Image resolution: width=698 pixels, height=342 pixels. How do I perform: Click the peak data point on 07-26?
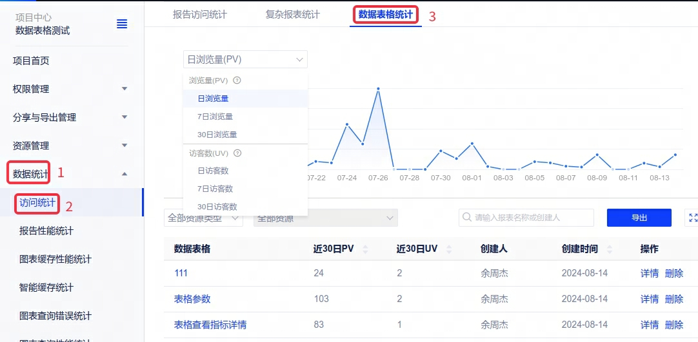(378, 89)
